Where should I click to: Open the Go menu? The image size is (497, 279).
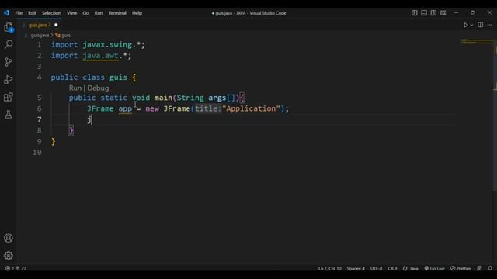pyautogui.click(x=85, y=13)
